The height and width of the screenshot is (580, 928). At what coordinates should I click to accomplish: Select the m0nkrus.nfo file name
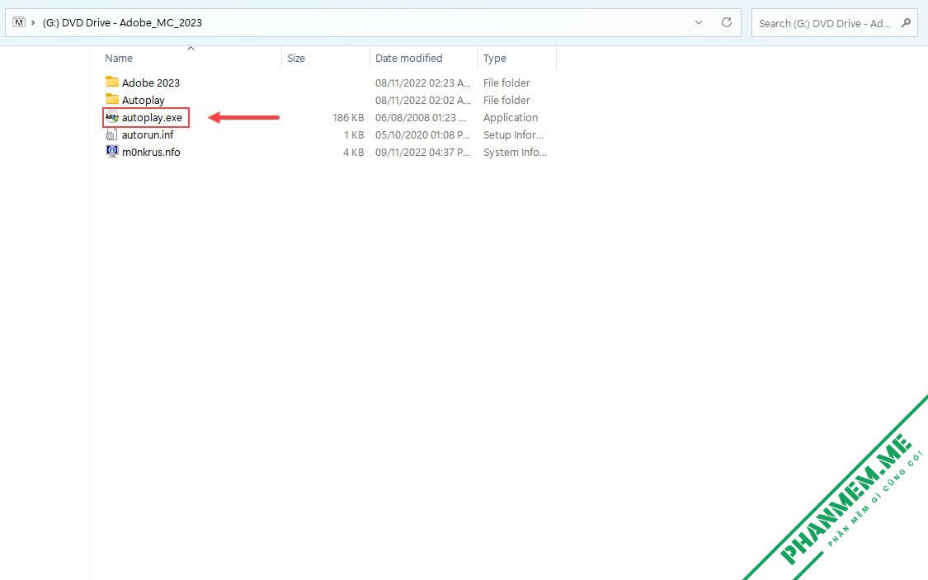[x=151, y=152]
